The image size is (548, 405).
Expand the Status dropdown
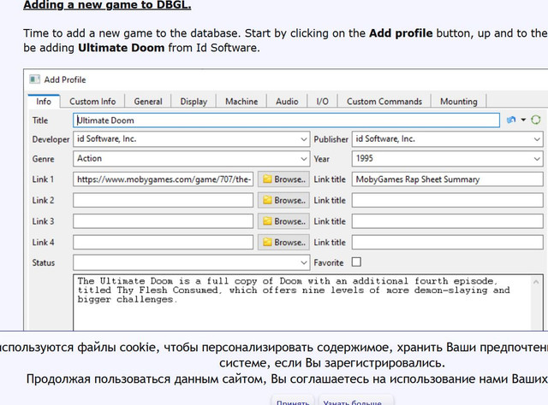pyautogui.click(x=303, y=262)
